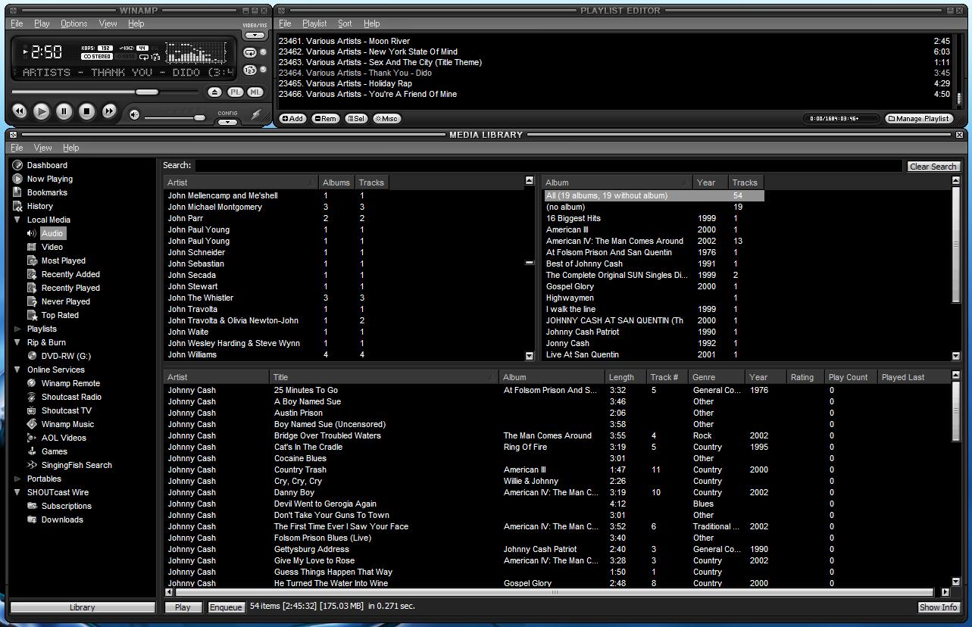Viewport: 972px width, 627px height.
Task: Open the Playlist menu in Playlist Editor
Action: point(314,23)
